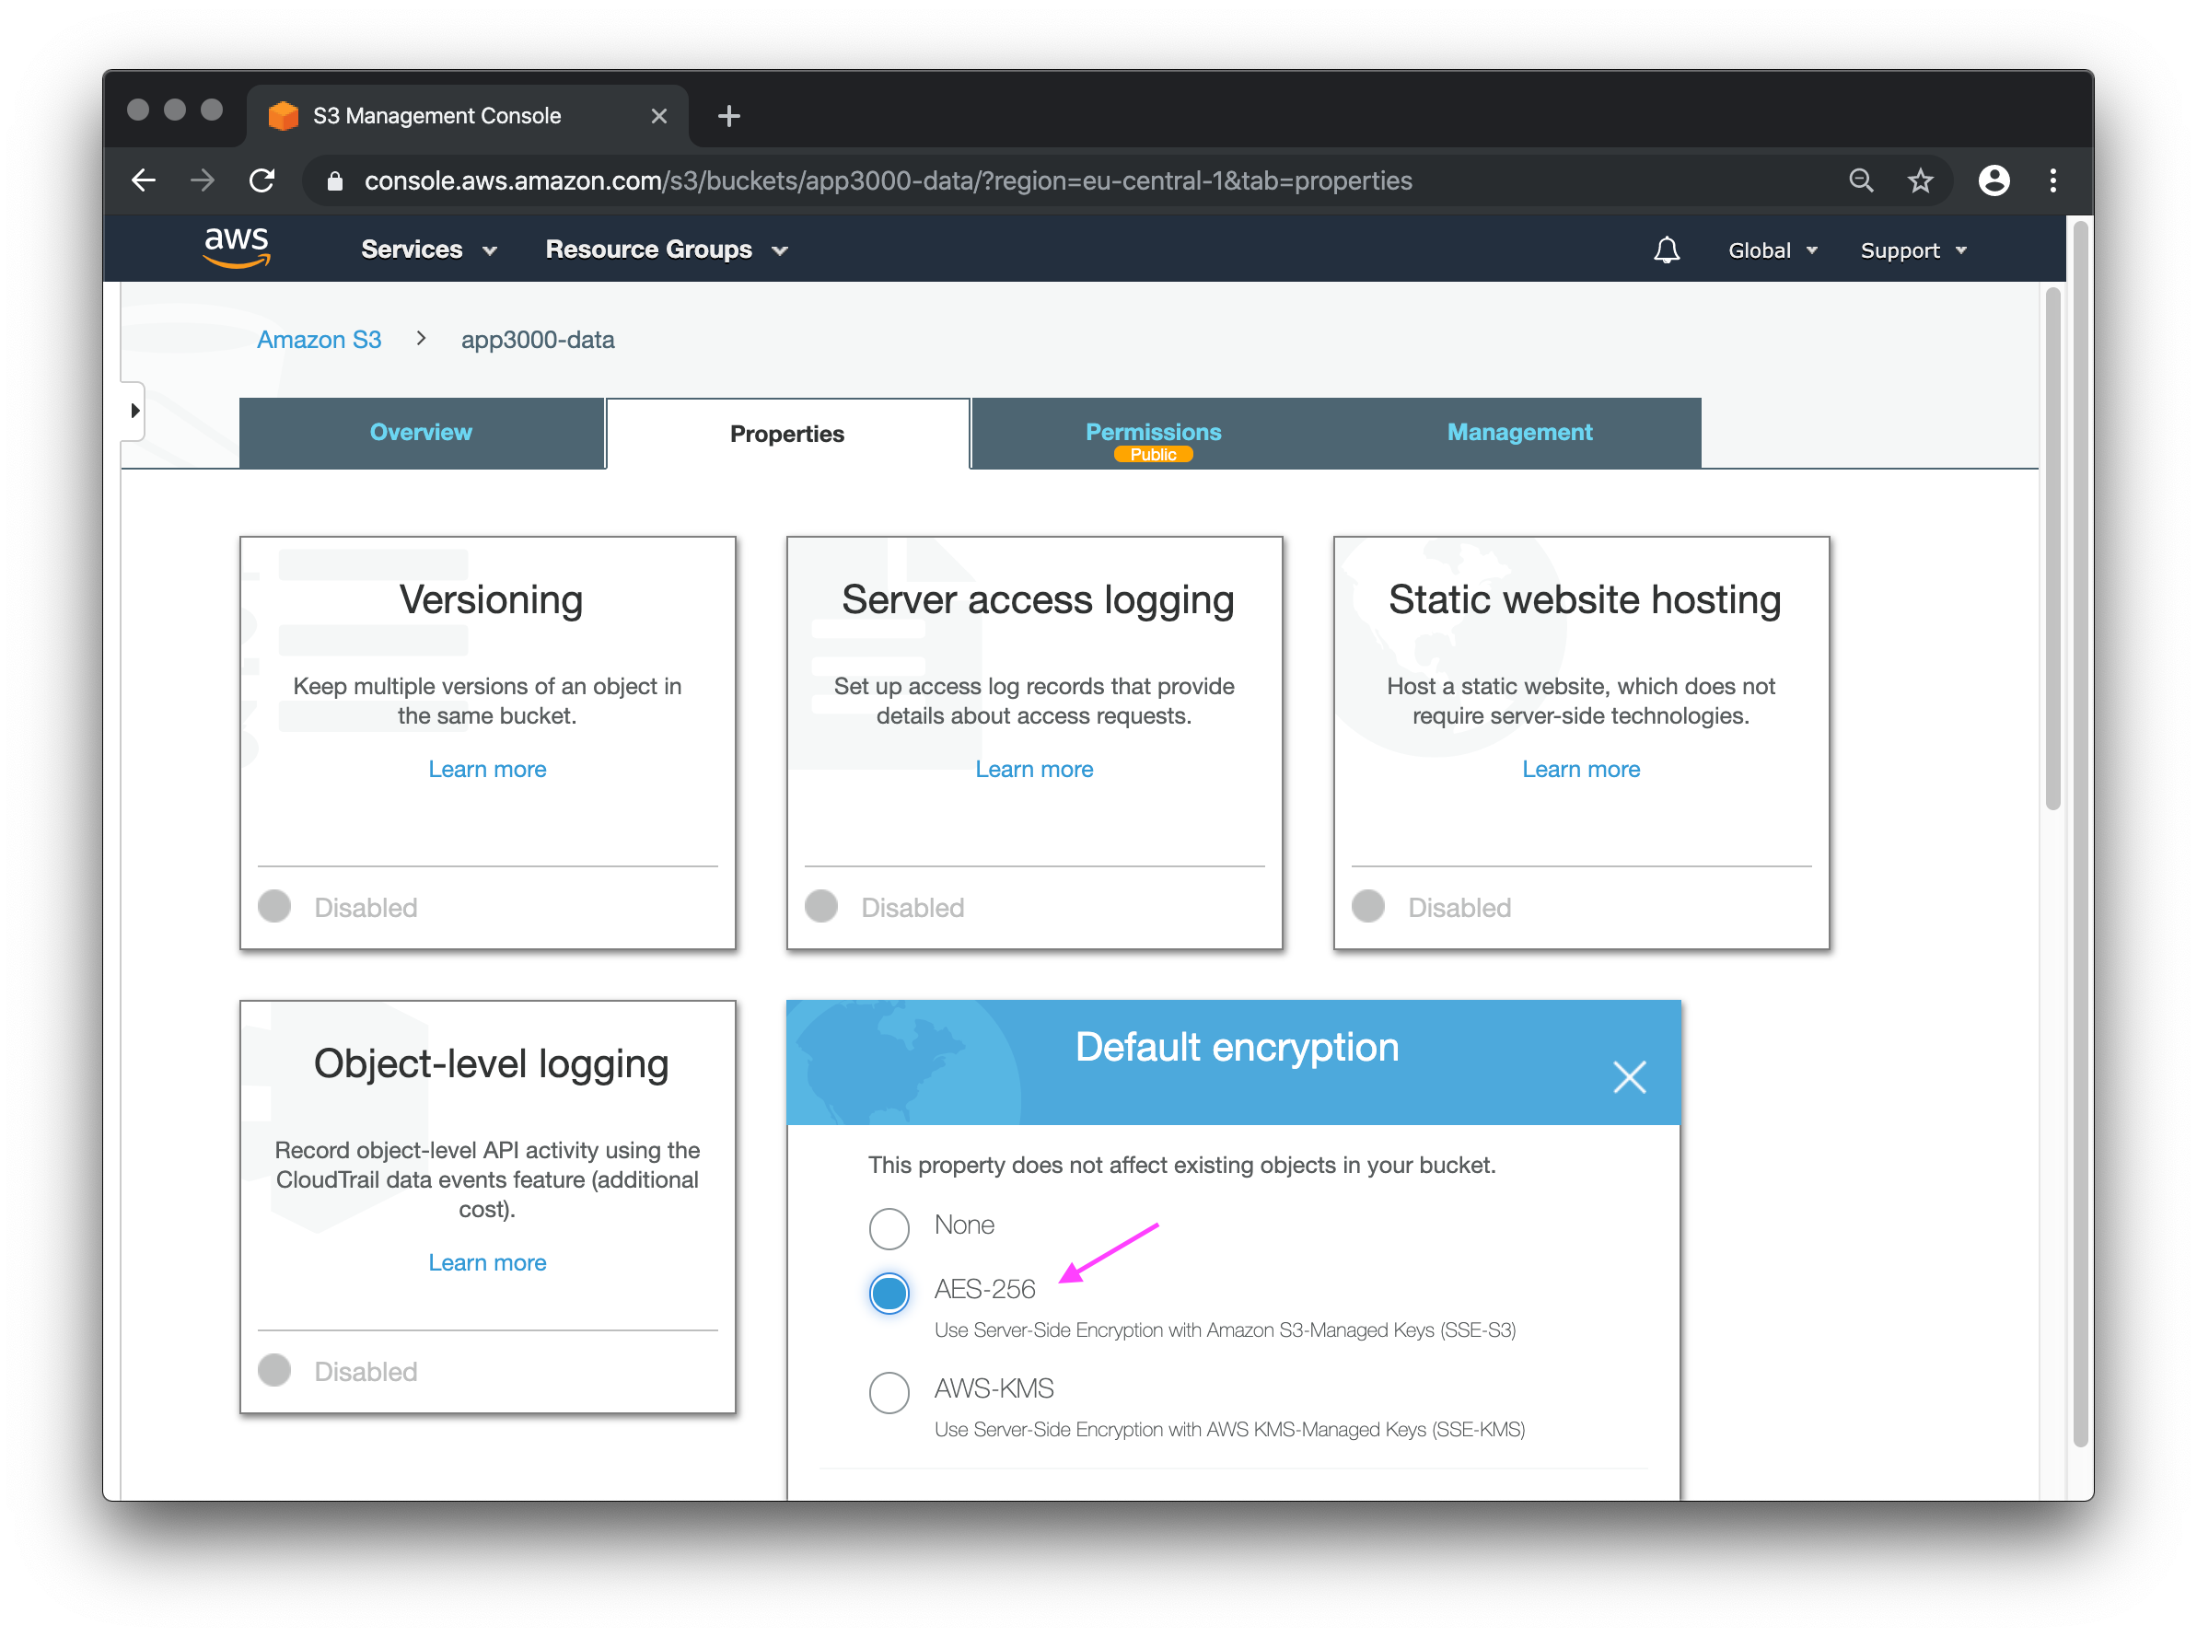The width and height of the screenshot is (2197, 1637).
Task: Select the AES-256 encryption option
Action: [889, 1294]
